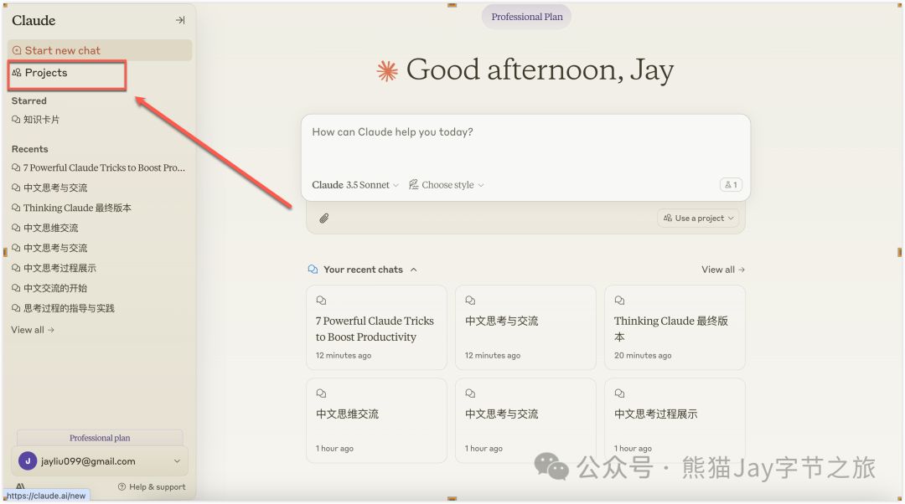Click View all link in sidebar

33,330
